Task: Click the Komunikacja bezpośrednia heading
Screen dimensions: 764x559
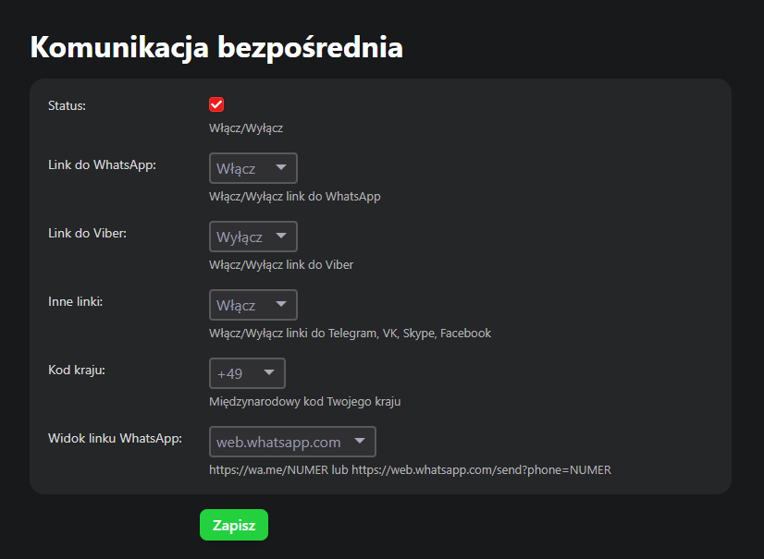Action: [216, 47]
